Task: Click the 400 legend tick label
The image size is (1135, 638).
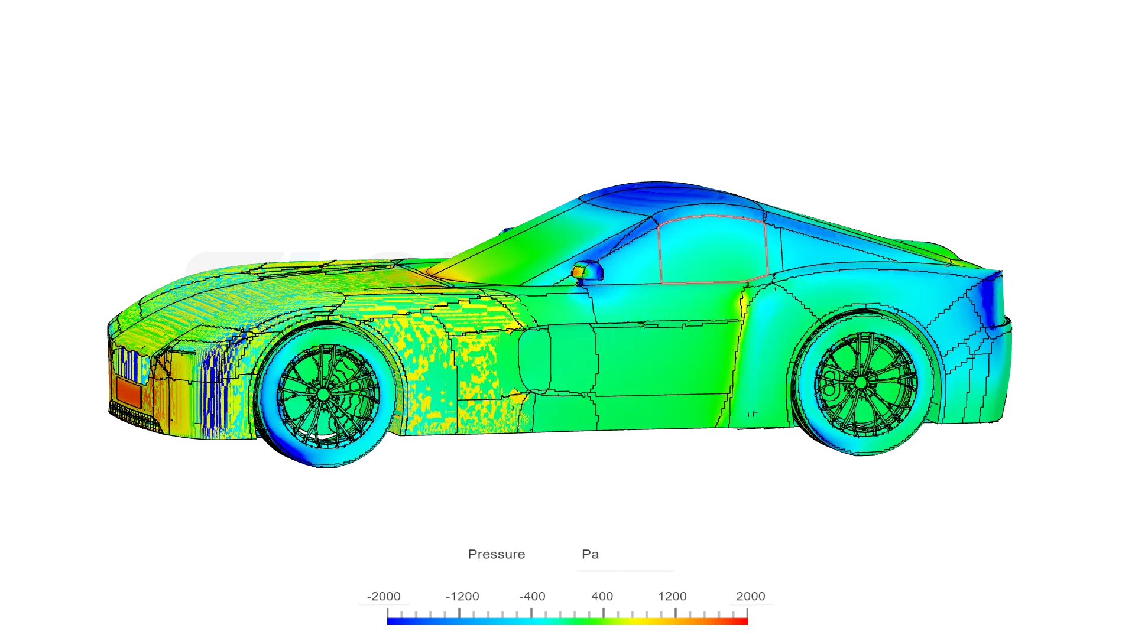Action: [602, 597]
